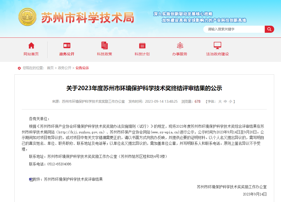
Task: Open the 科技政策 menu item
Action: tap(104, 54)
